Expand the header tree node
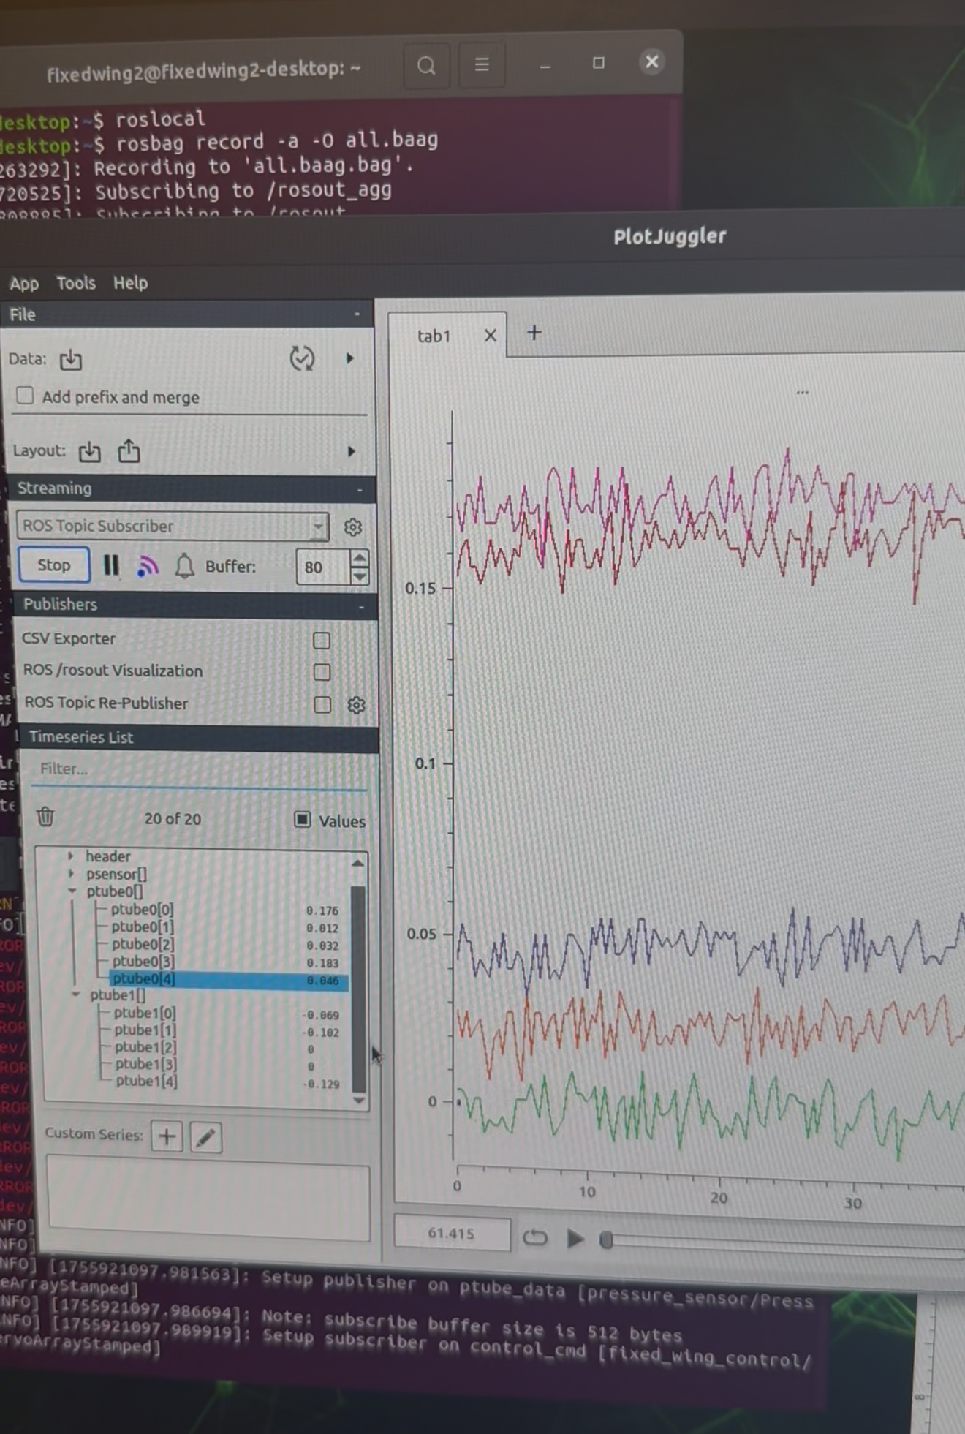The width and height of the screenshot is (965, 1434). tap(71, 856)
